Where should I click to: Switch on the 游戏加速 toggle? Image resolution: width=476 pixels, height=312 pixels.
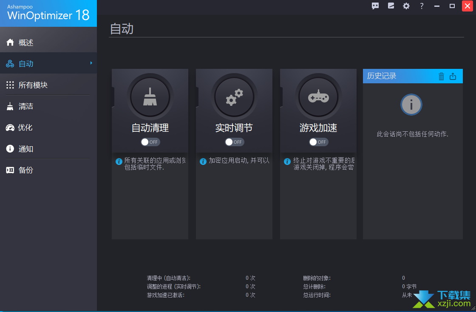[319, 142]
